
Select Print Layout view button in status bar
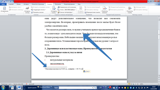pos(129,84)
